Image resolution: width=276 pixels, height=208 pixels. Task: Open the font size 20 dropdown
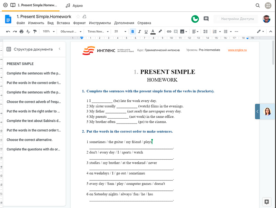[x=120, y=31]
